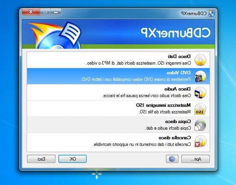Viewport: 236px width, 185px height.
Task: Open settings with the gear button
Action: [x=172, y=159]
